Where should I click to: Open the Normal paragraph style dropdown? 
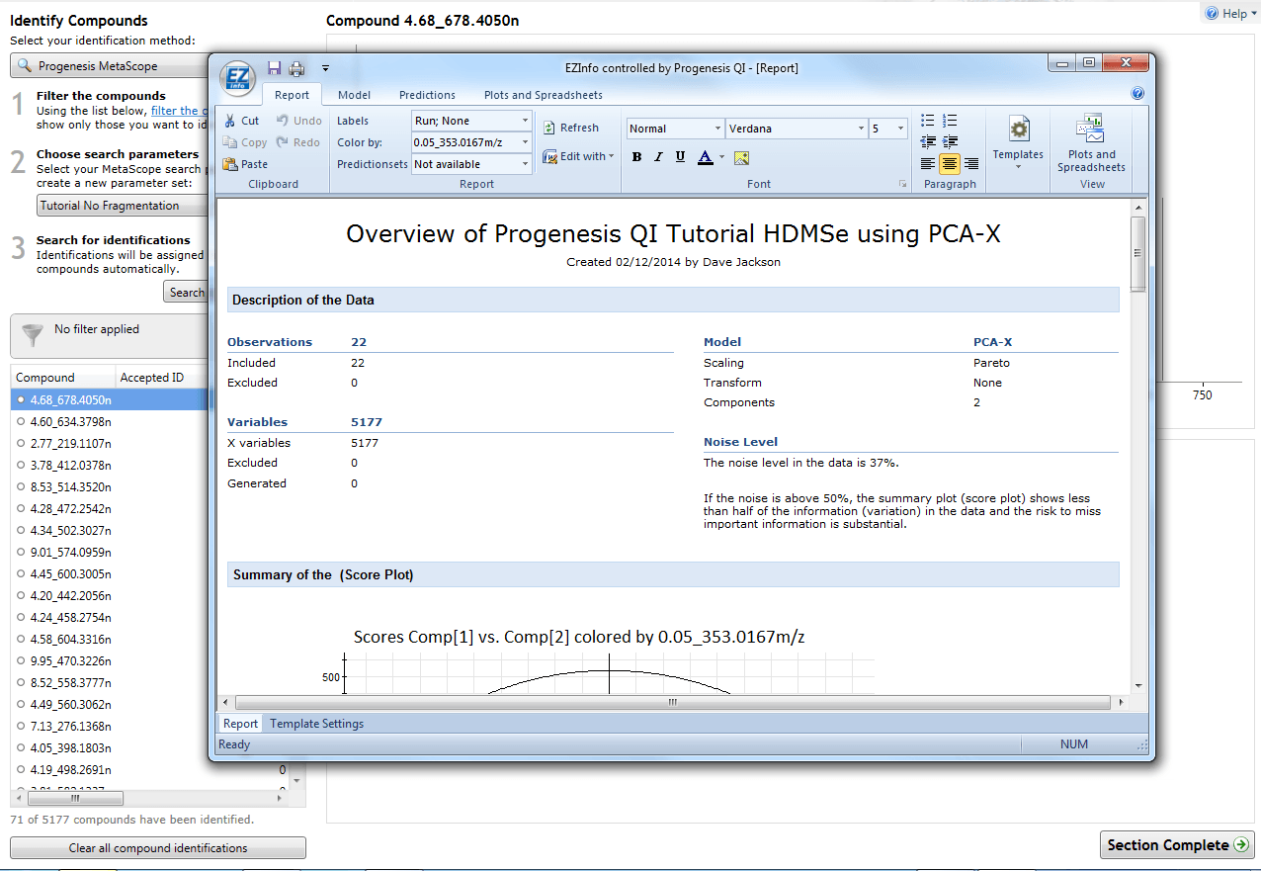pyautogui.click(x=675, y=129)
